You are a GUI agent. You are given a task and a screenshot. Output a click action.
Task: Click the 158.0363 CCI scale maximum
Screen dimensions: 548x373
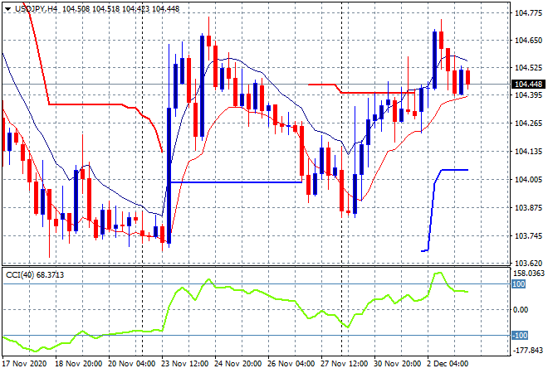(530, 273)
